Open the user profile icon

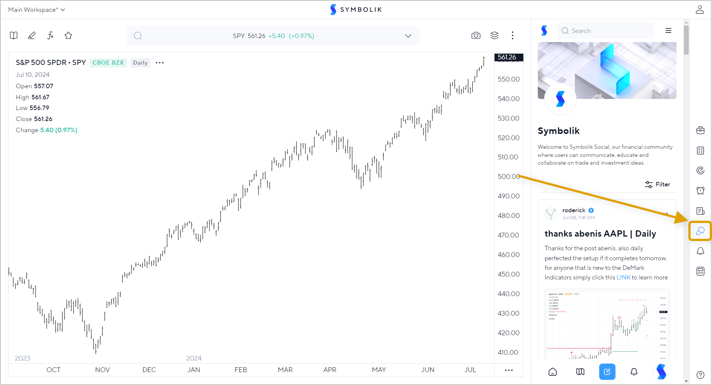click(x=699, y=10)
